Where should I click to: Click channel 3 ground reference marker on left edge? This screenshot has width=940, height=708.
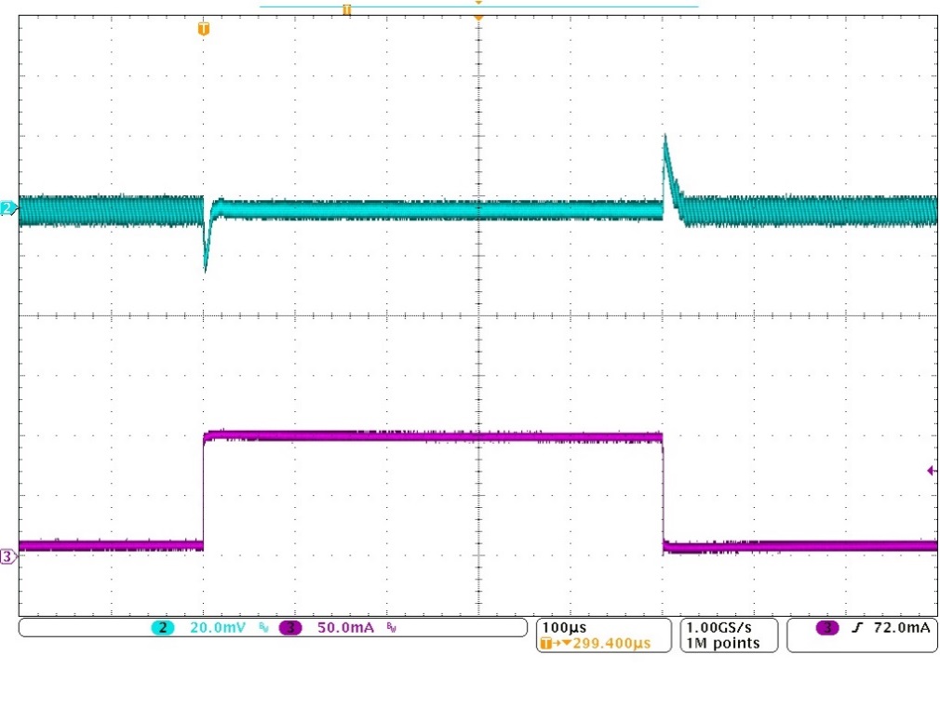pos(8,556)
